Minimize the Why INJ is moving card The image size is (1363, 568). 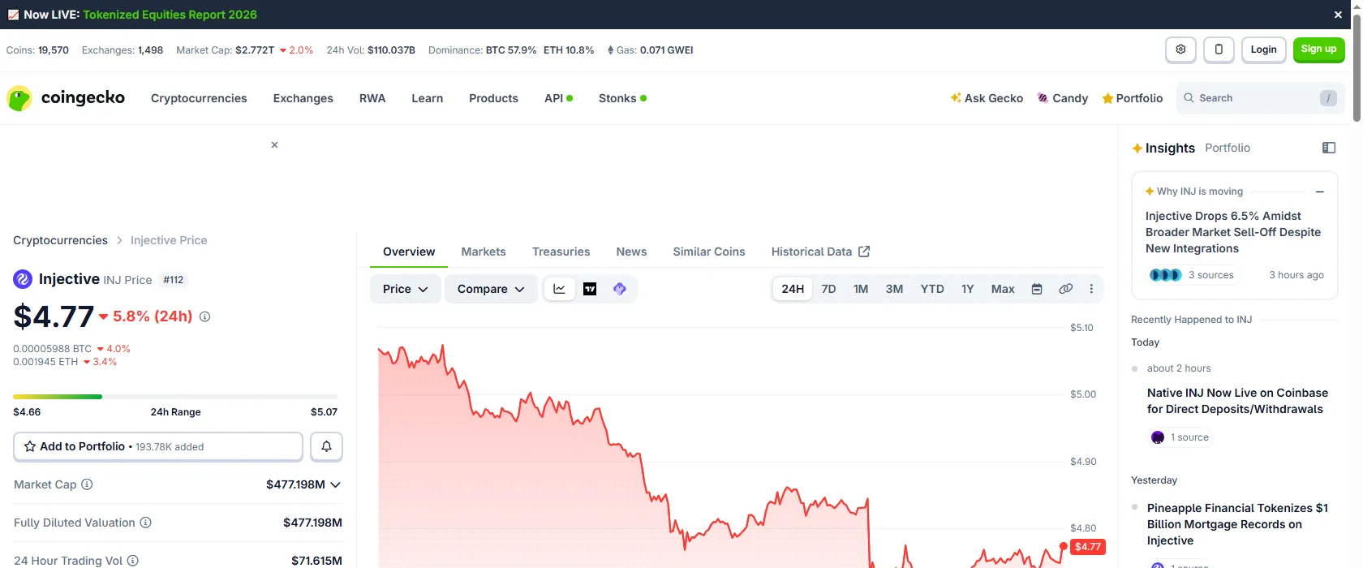click(x=1320, y=191)
